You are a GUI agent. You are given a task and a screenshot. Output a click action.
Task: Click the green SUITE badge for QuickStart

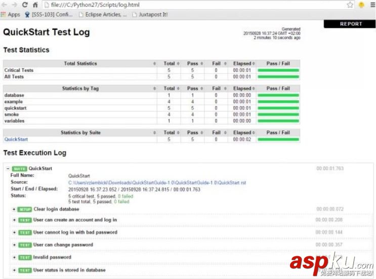click(x=19, y=169)
